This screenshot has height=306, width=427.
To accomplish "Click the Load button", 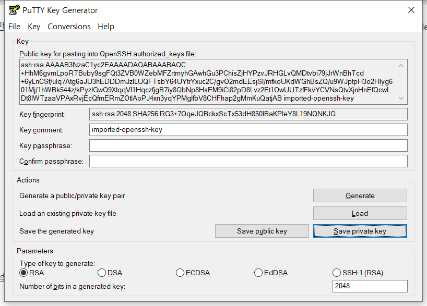I will pyautogui.click(x=360, y=213).
